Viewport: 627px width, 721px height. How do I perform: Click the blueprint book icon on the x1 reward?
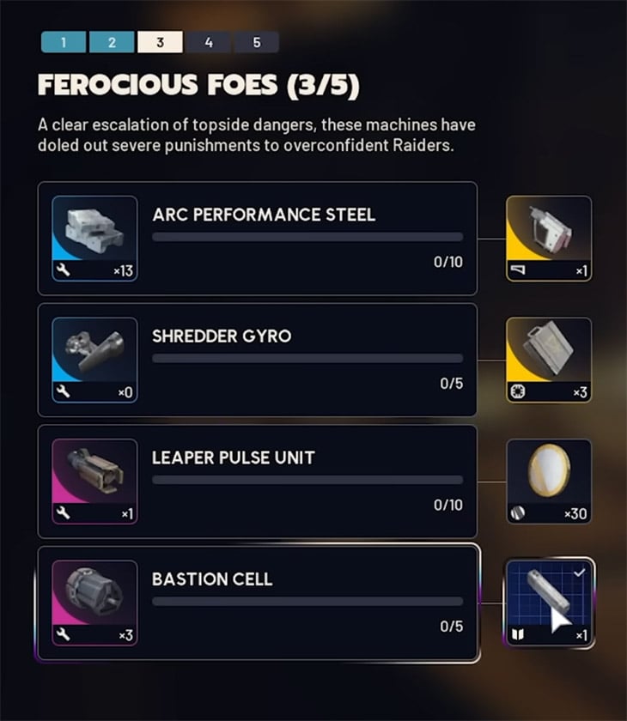pos(517,635)
